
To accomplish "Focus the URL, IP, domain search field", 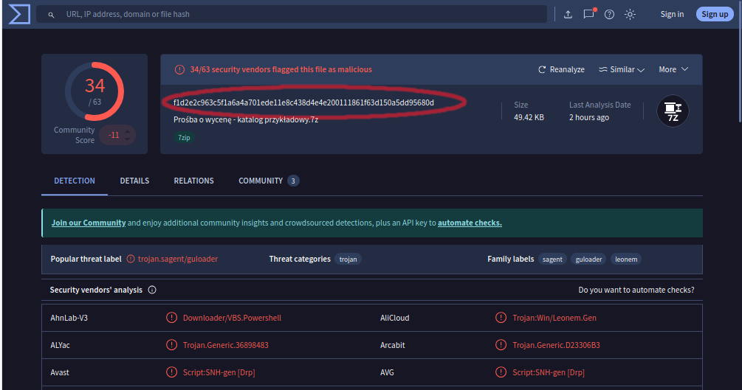I will pyautogui.click(x=295, y=14).
